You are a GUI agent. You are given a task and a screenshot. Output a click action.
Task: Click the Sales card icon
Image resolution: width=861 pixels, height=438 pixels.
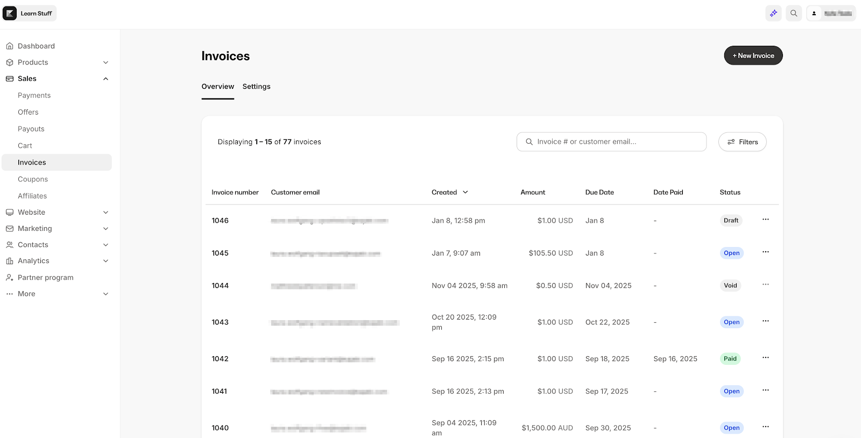tap(10, 79)
